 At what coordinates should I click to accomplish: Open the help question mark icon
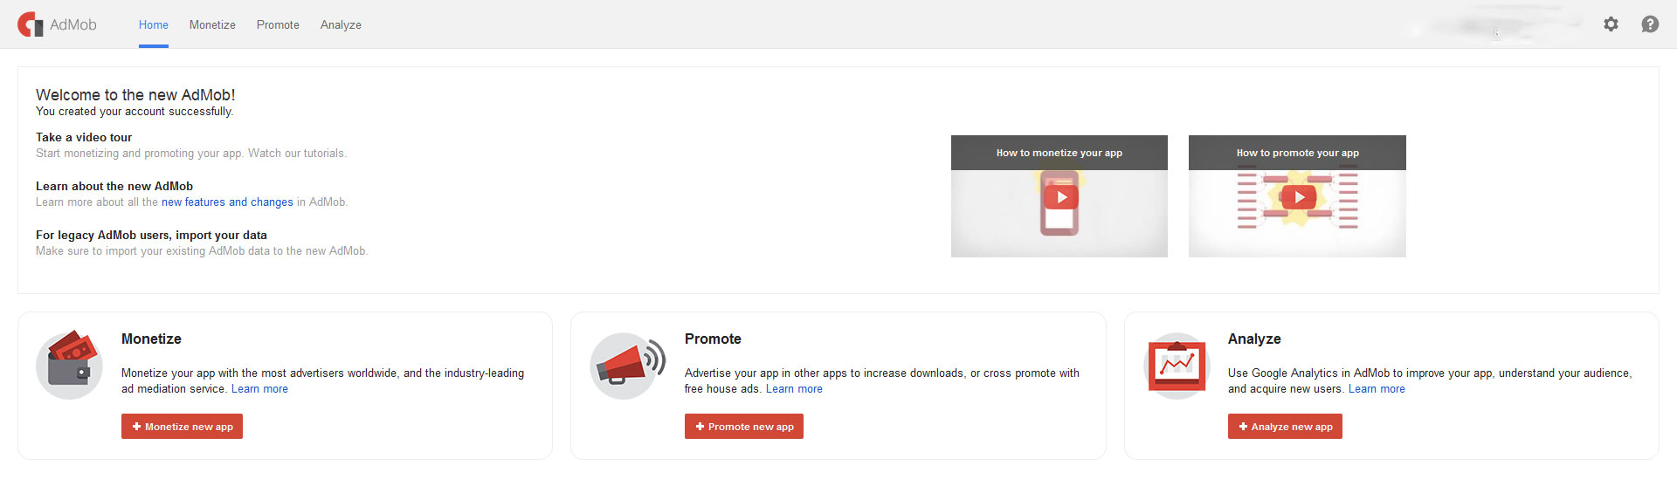coord(1650,24)
